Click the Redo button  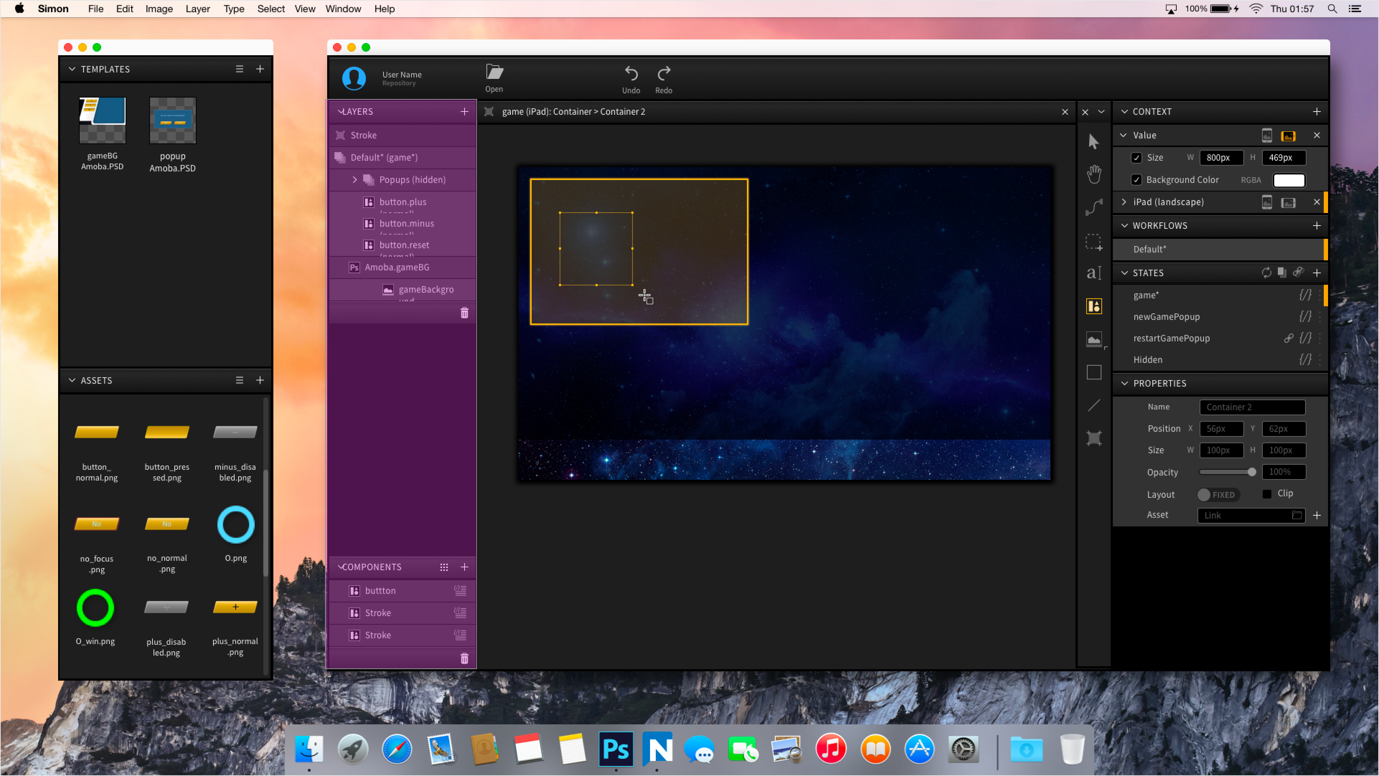click(664, 79)
